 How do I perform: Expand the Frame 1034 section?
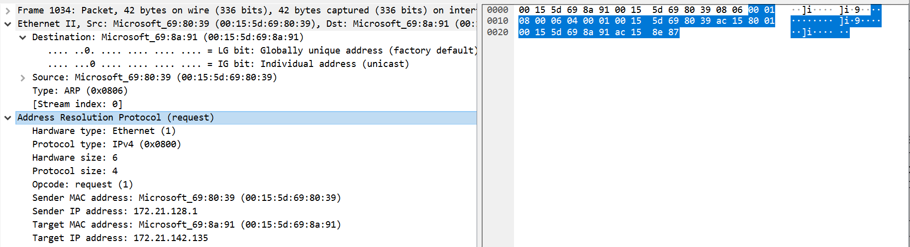tap(7, 10)
